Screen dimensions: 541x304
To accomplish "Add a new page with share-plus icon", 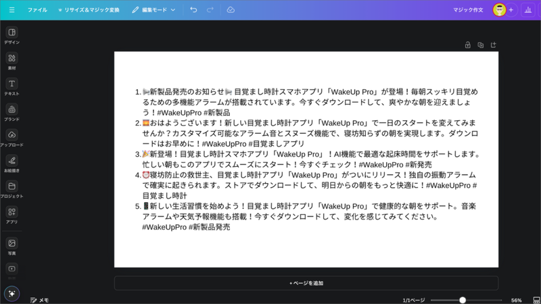I will pos(494,45).
